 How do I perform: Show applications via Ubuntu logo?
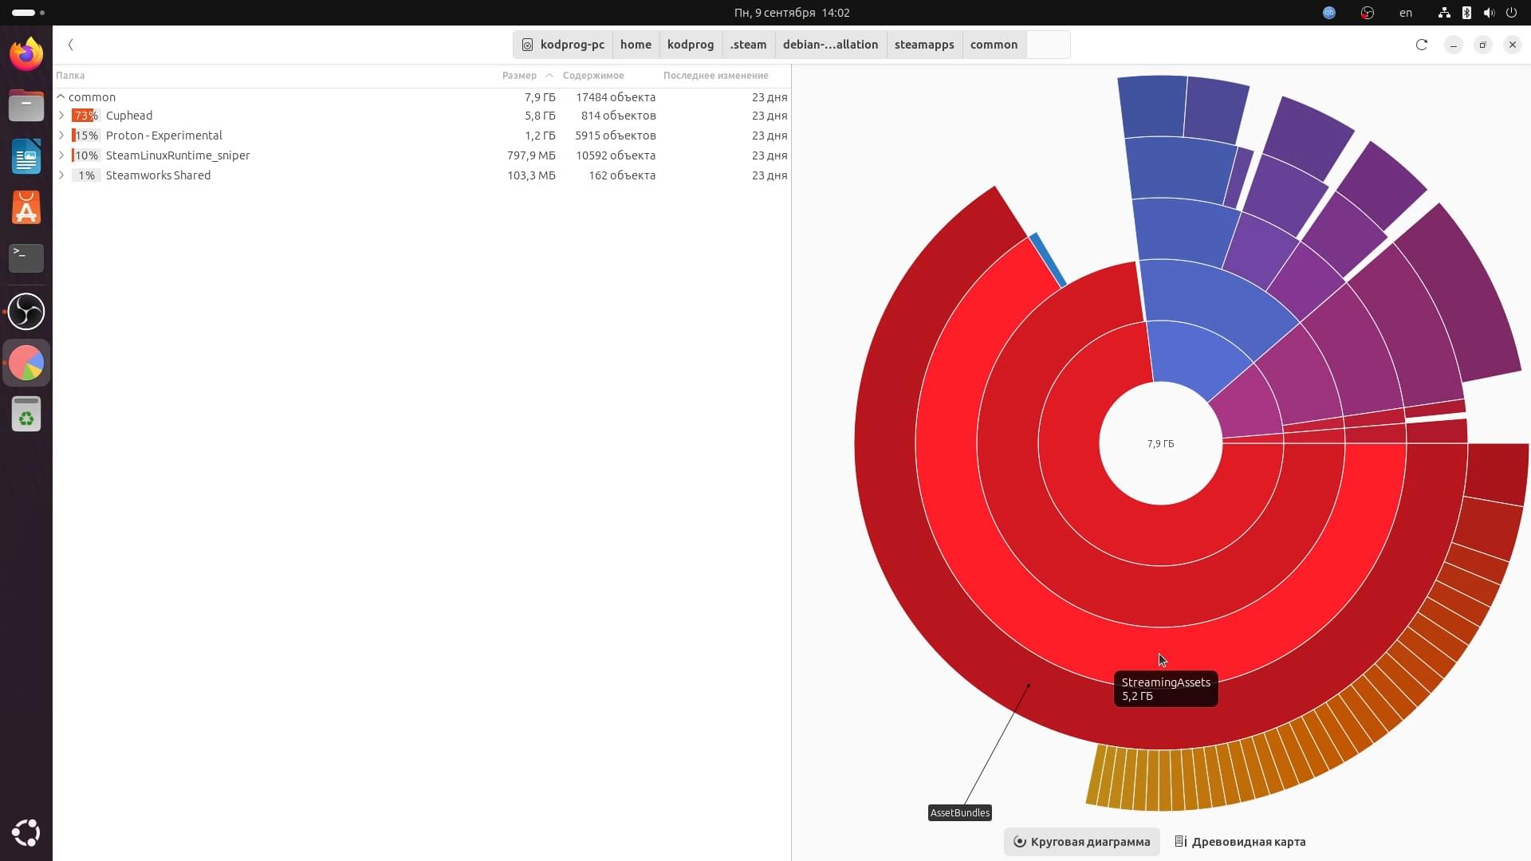[26, 832]
